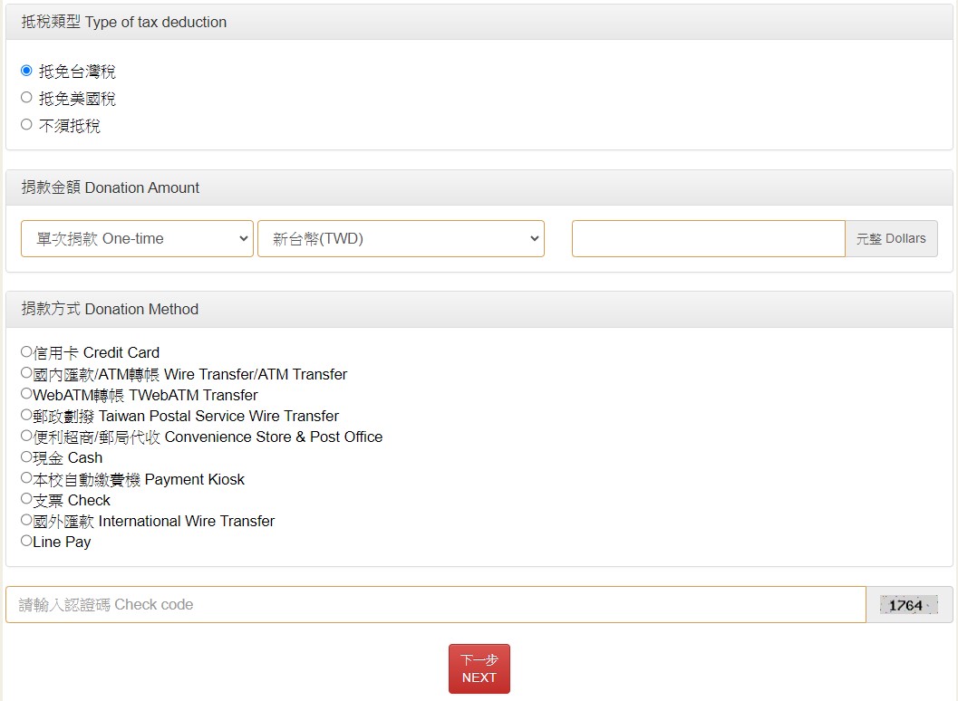Image resolution: width=958 pixels, height=701 pixels.
Task: Choose Check as donation method
Action: point(26,499)
